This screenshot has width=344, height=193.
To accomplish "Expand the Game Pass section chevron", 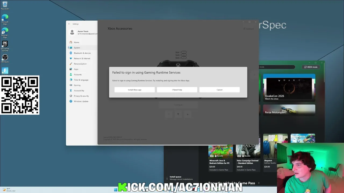I will tap(259, 183).
